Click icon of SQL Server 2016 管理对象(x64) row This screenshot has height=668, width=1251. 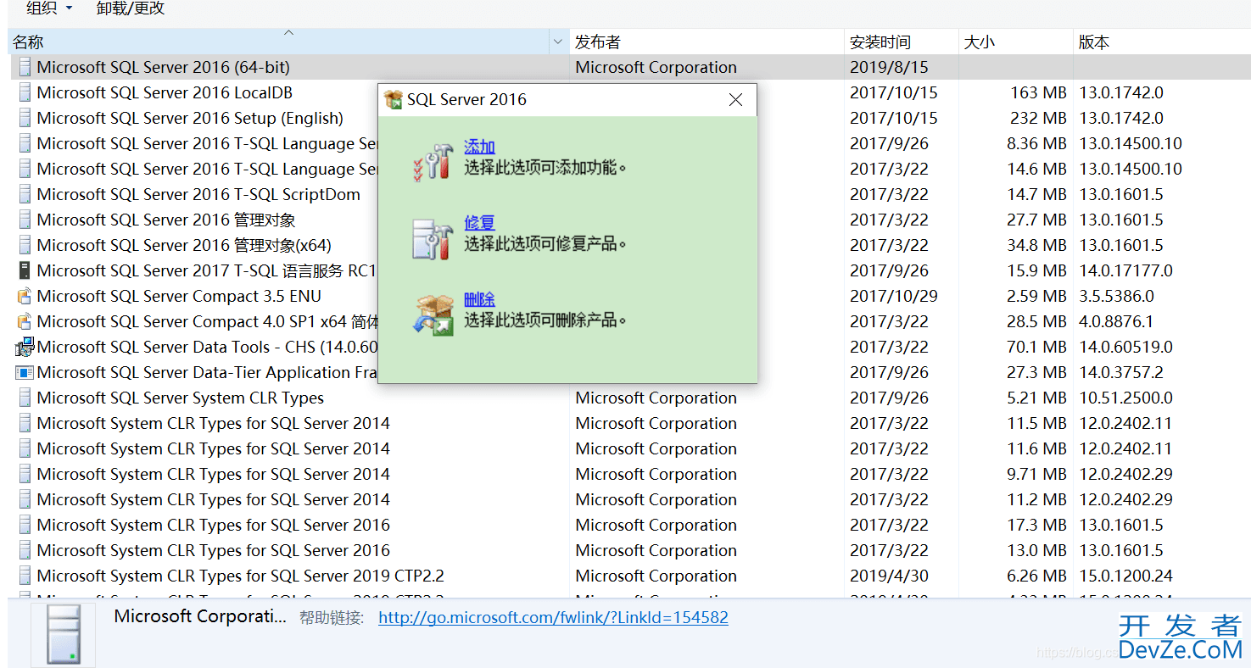25,246
